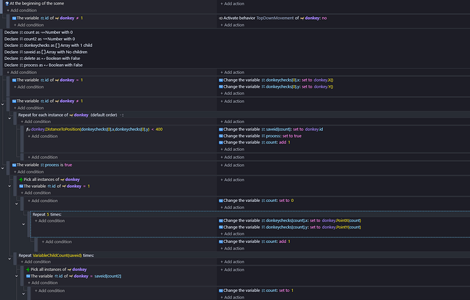Select 'Declare count as Number with 0' line

click(39, 33)
